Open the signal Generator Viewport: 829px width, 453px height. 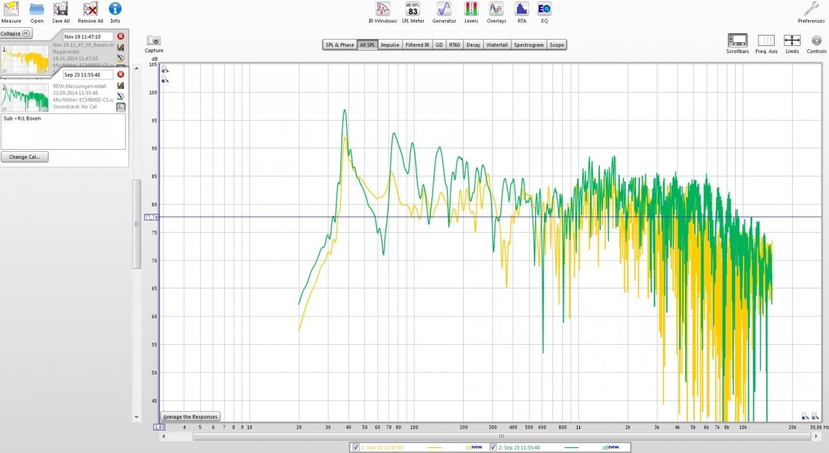click(444, 12)
